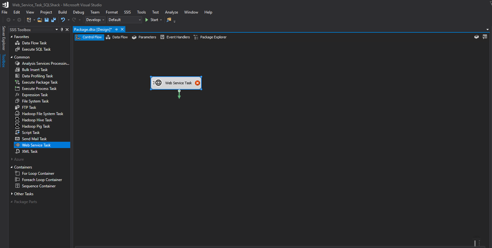Close the SSIS Toolbox panel
This screenshot has width=492, height=248.
point(67,30)
